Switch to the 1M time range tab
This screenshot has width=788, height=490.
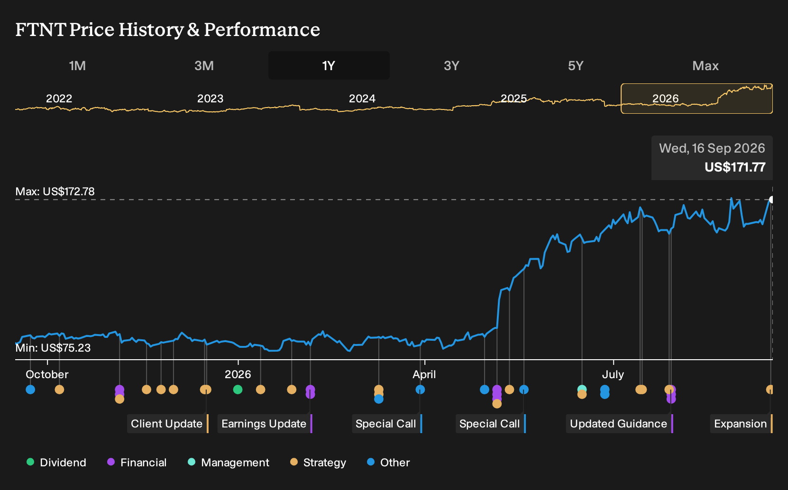pos(77,65)
